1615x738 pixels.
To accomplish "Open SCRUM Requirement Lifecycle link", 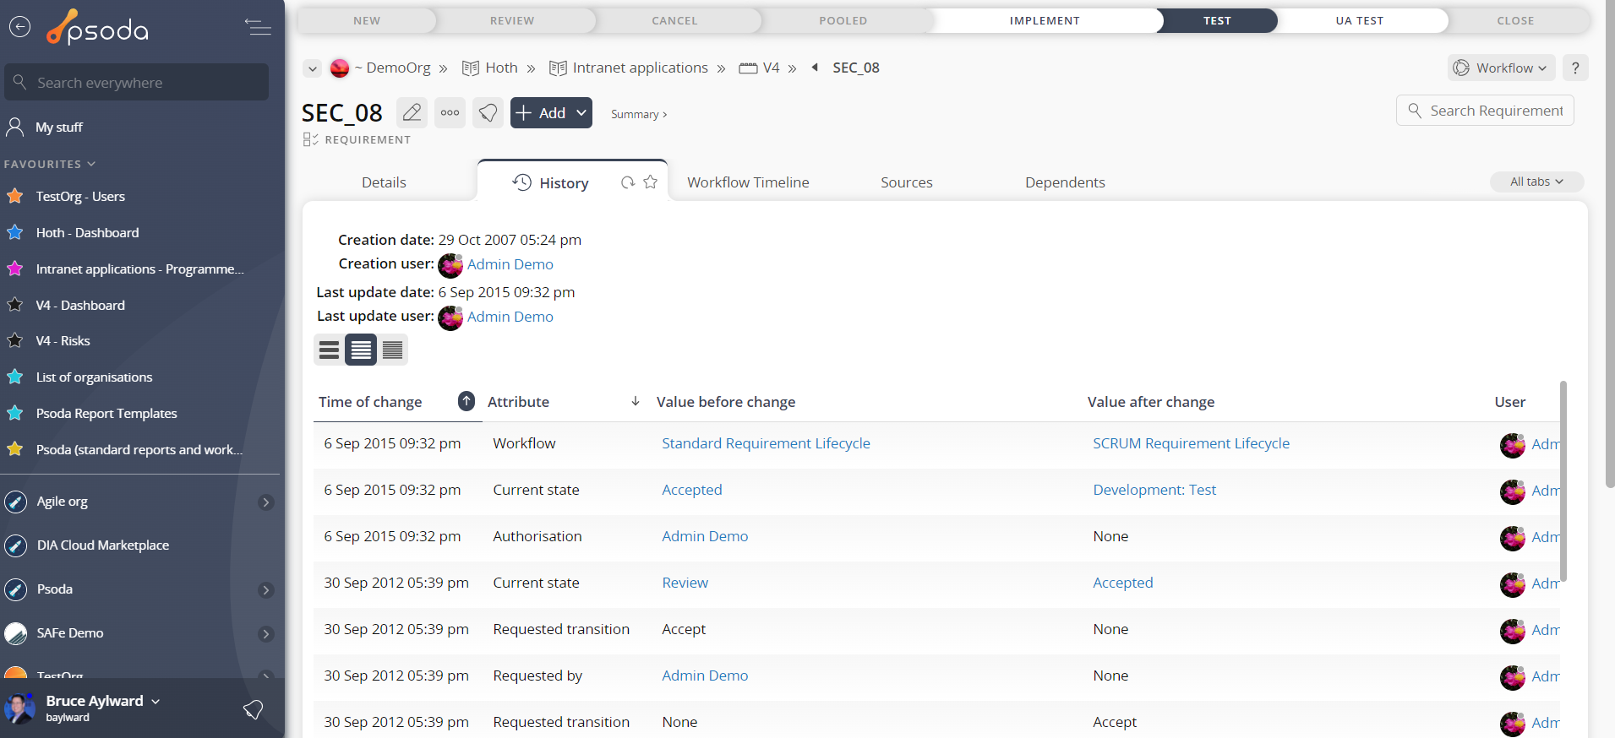I will click(1191, 443).
